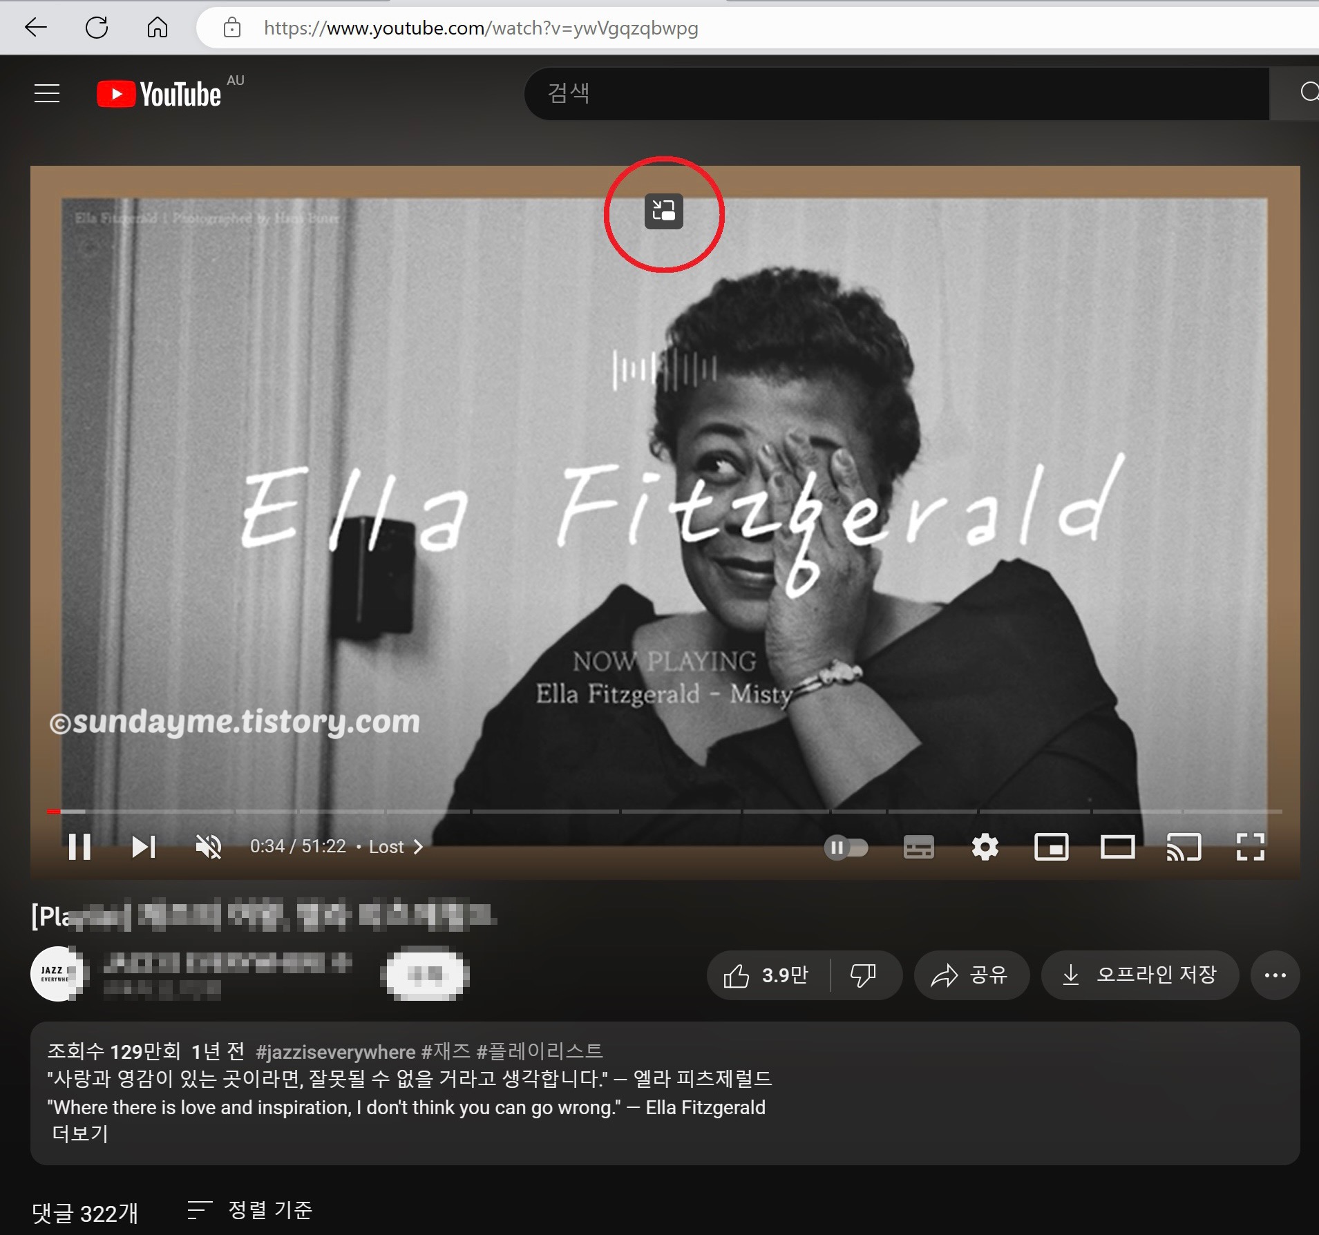The height and width of the screenshot is (1235, 1319).
Task: Toggle the autoplay switch
Action: (x=846, y=847)
